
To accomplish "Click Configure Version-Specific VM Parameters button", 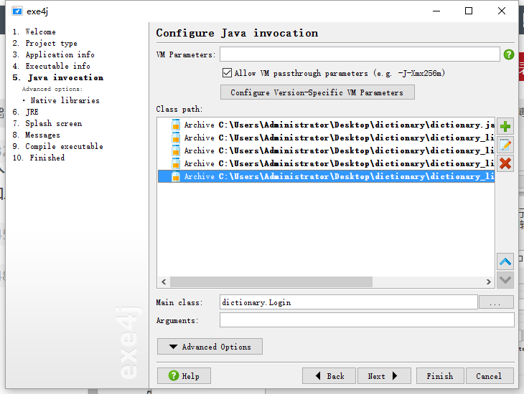I will click(x=317, y=92).
